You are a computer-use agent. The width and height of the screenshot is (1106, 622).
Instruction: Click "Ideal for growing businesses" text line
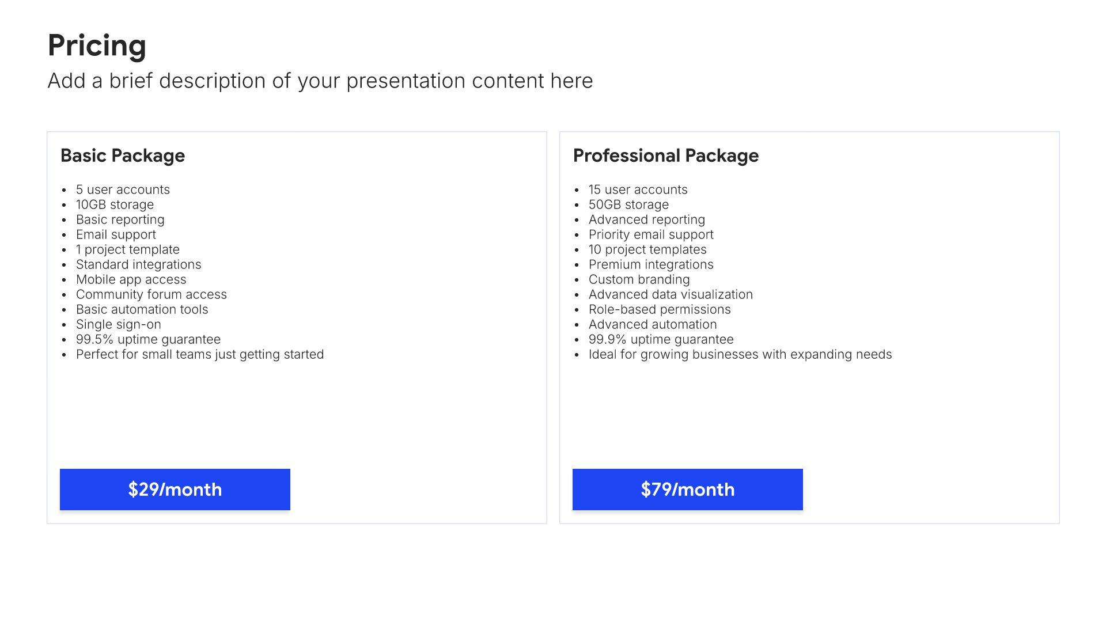click(740, 354)
